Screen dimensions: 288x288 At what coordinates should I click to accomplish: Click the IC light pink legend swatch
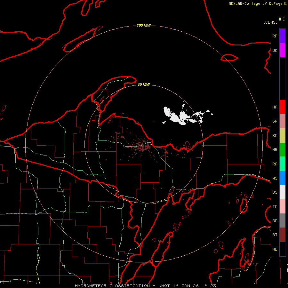283,206
